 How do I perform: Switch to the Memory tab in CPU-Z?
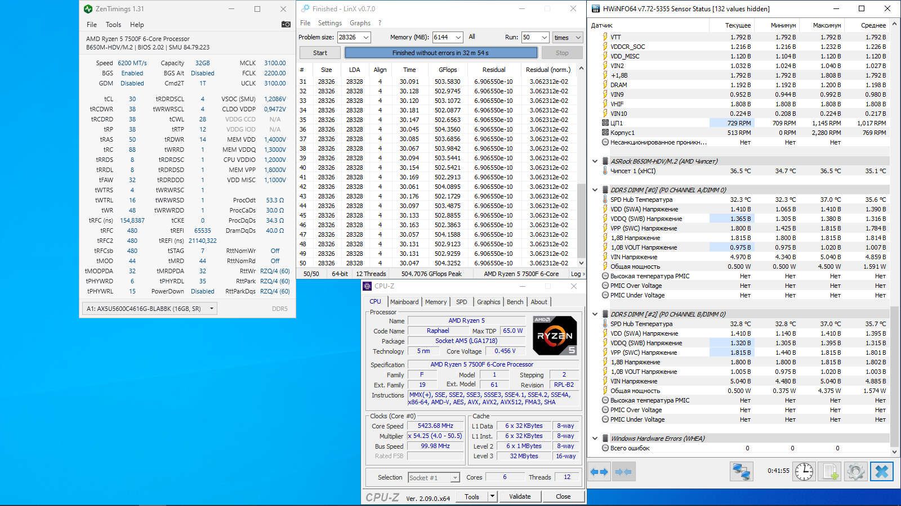coord(435,302)
